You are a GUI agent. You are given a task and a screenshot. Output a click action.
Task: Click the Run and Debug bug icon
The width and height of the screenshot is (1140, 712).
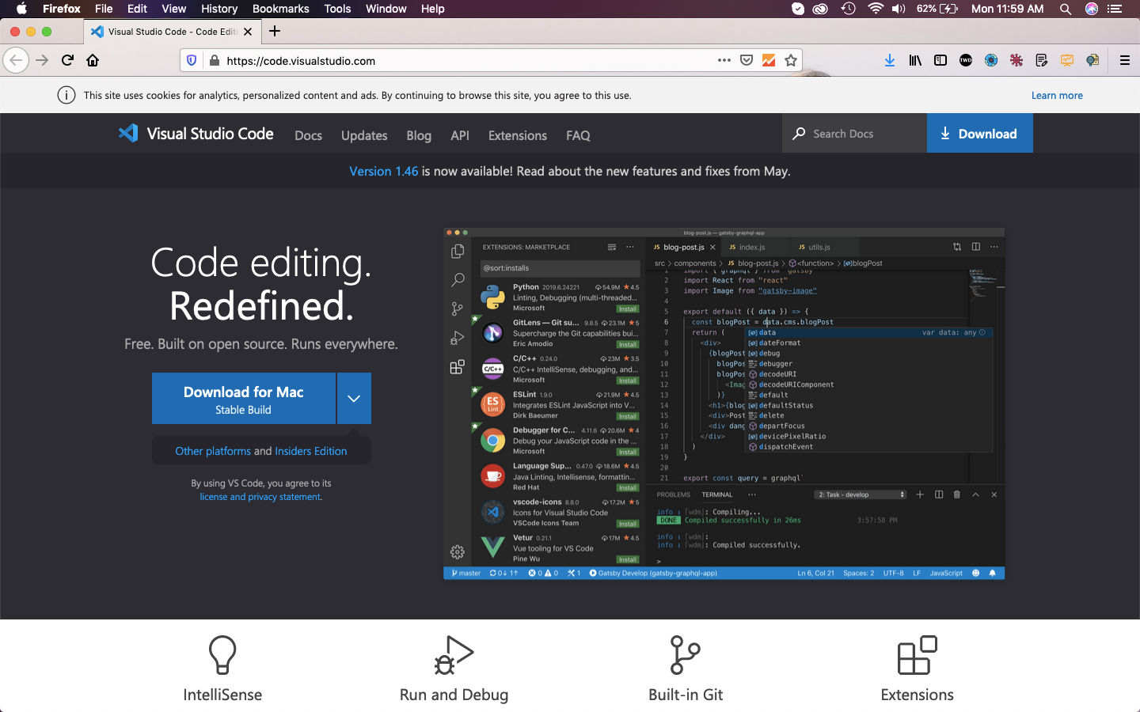point(454,655)
